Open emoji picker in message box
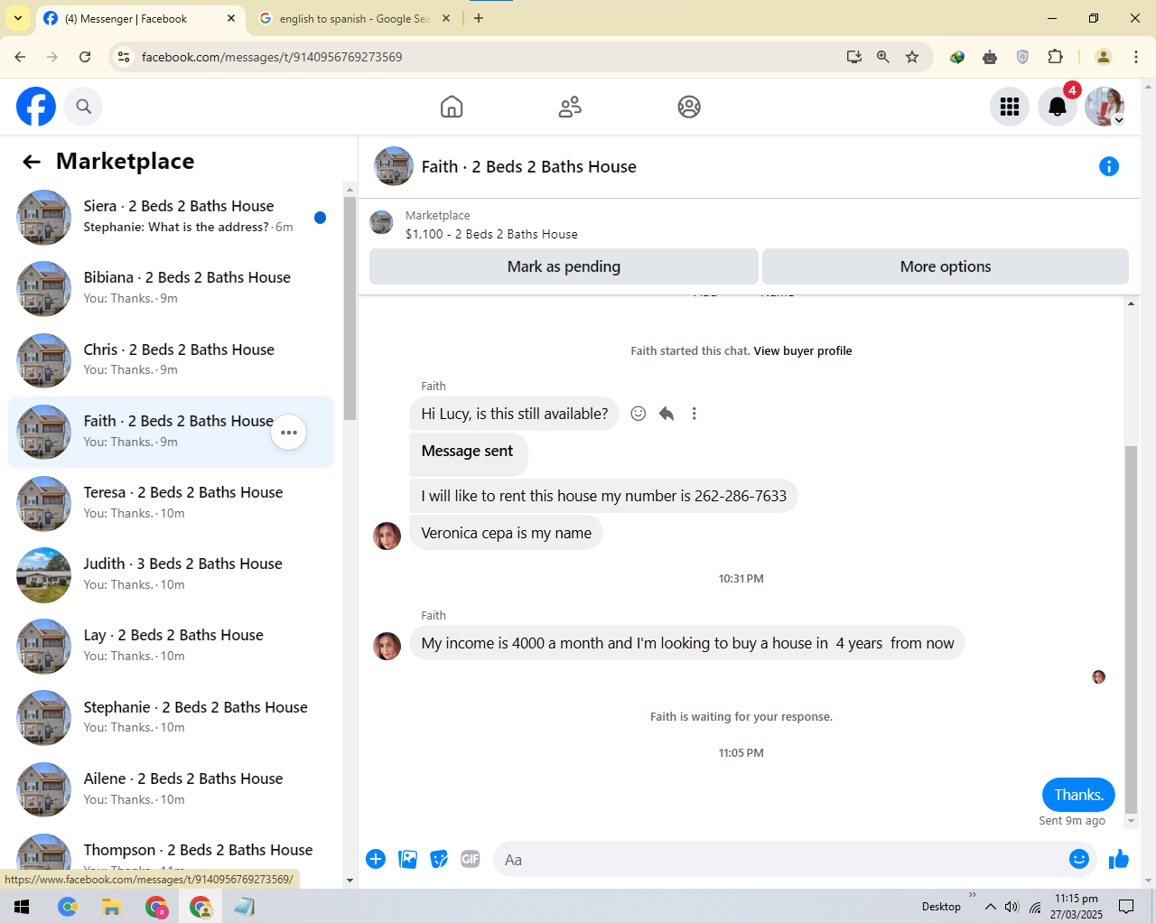 click(x=1079, y=859)
